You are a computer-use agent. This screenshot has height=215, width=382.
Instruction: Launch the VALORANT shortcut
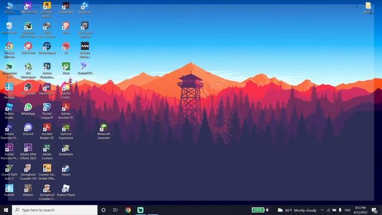[66, 7]
